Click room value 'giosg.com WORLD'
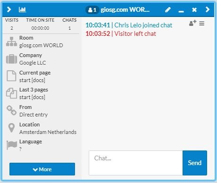This screenshot has width=217, height=183. tap(41, 45)
